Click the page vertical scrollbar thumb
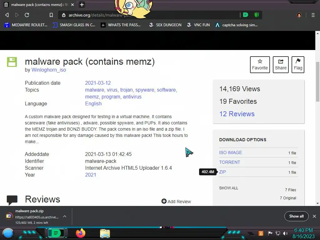The height and width of the screenshot is (240, 320). click(x=317, y=82)
